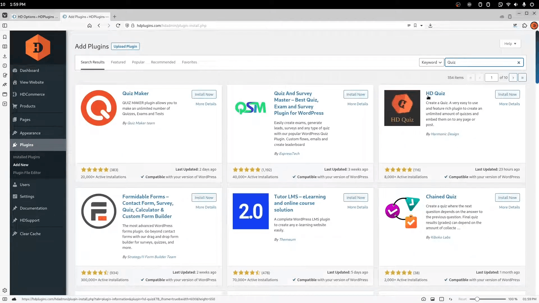Screen dimensions: 539x303
Task: Open the bookmark dropdown arrow in address bar
Action: pyautogui.click(x=421, y=26)
